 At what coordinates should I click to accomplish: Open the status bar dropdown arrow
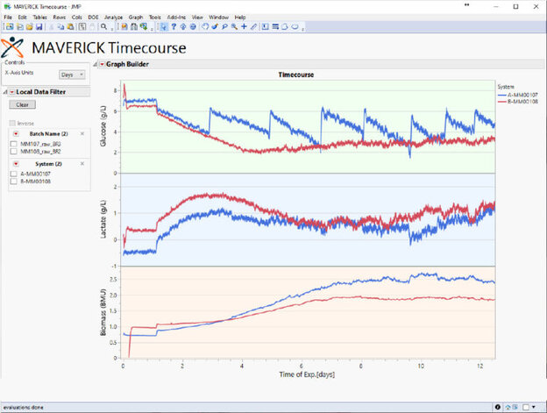point(533,407)
